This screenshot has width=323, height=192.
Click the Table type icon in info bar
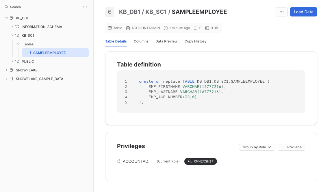tap(110, 28)
